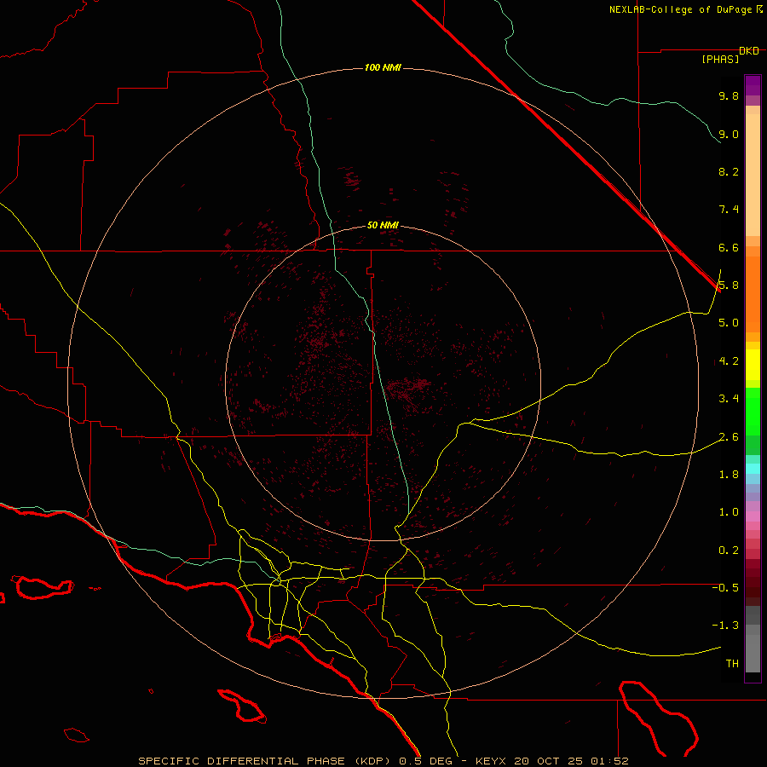Viewport: 767px width, 767px height.
Task: Click the 5.8 legend value label
Action: pos(729,285)
